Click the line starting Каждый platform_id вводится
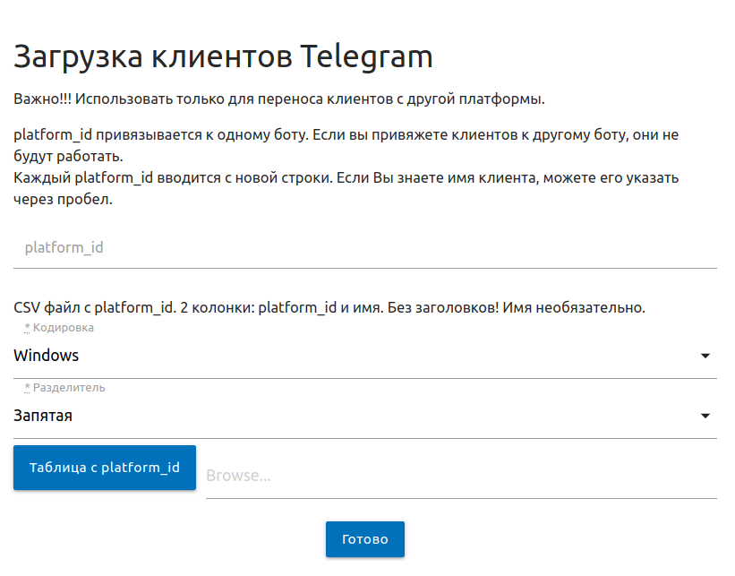735x576 pixels. click(x=346, y=177)
